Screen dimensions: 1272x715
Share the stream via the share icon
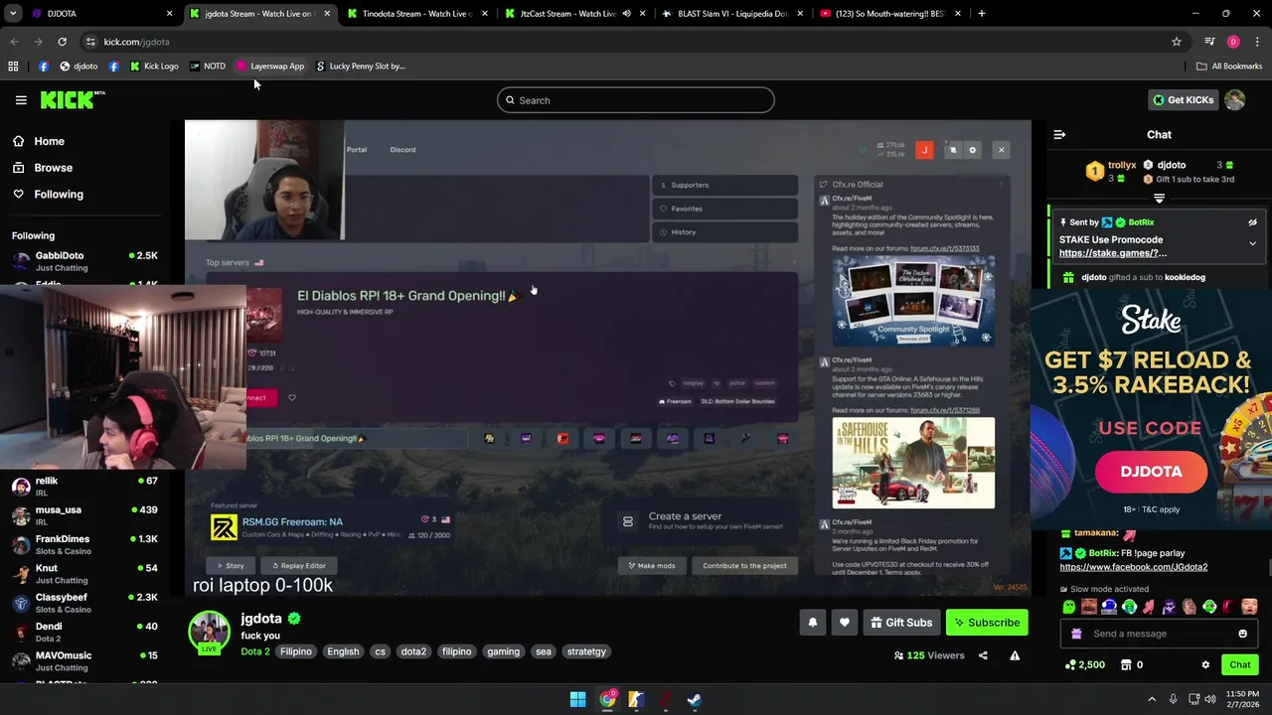coord(983,655)
